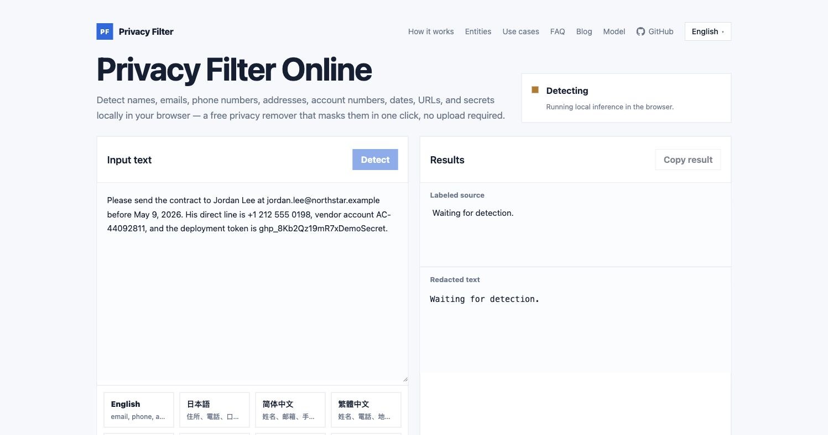828x435 pixels.
Task: Go to How it works section
Action: coord(431,31)
